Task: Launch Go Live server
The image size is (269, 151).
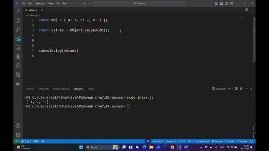Action: tap(217, 141)
